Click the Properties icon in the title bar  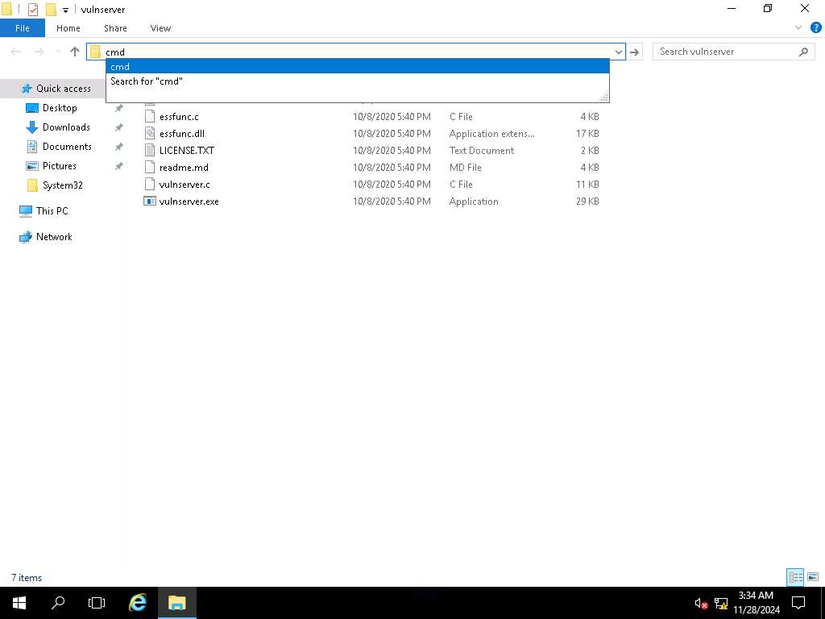(33, 10)
